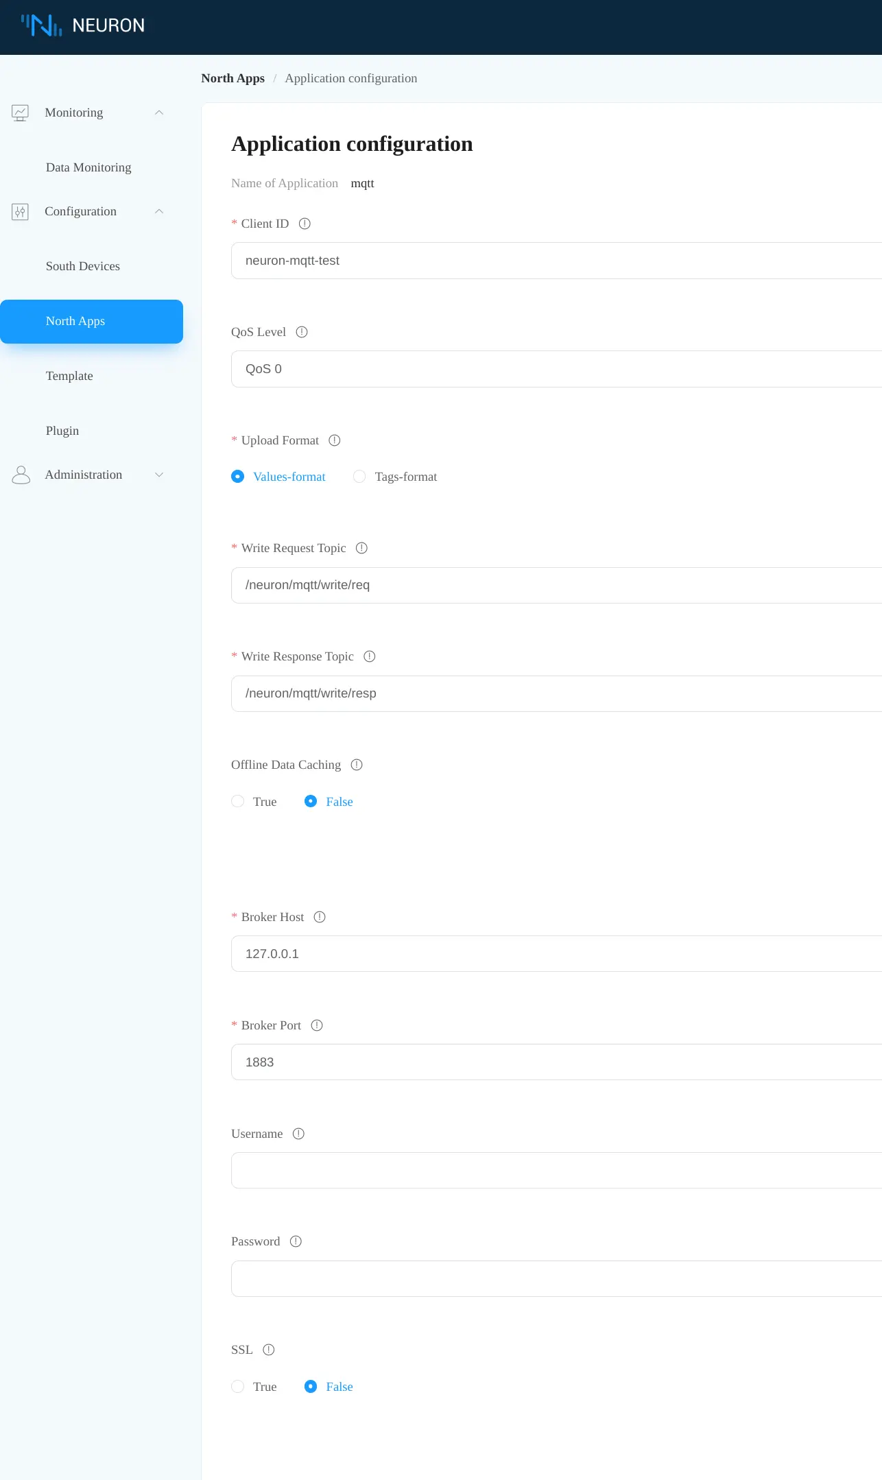This screenshot has width=882, height=1480.
Task: Select Values-format upload format radio
Action: (x=237, y=477)
